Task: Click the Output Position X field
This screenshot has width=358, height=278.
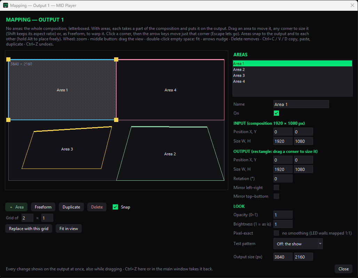Action: point(283,160)
